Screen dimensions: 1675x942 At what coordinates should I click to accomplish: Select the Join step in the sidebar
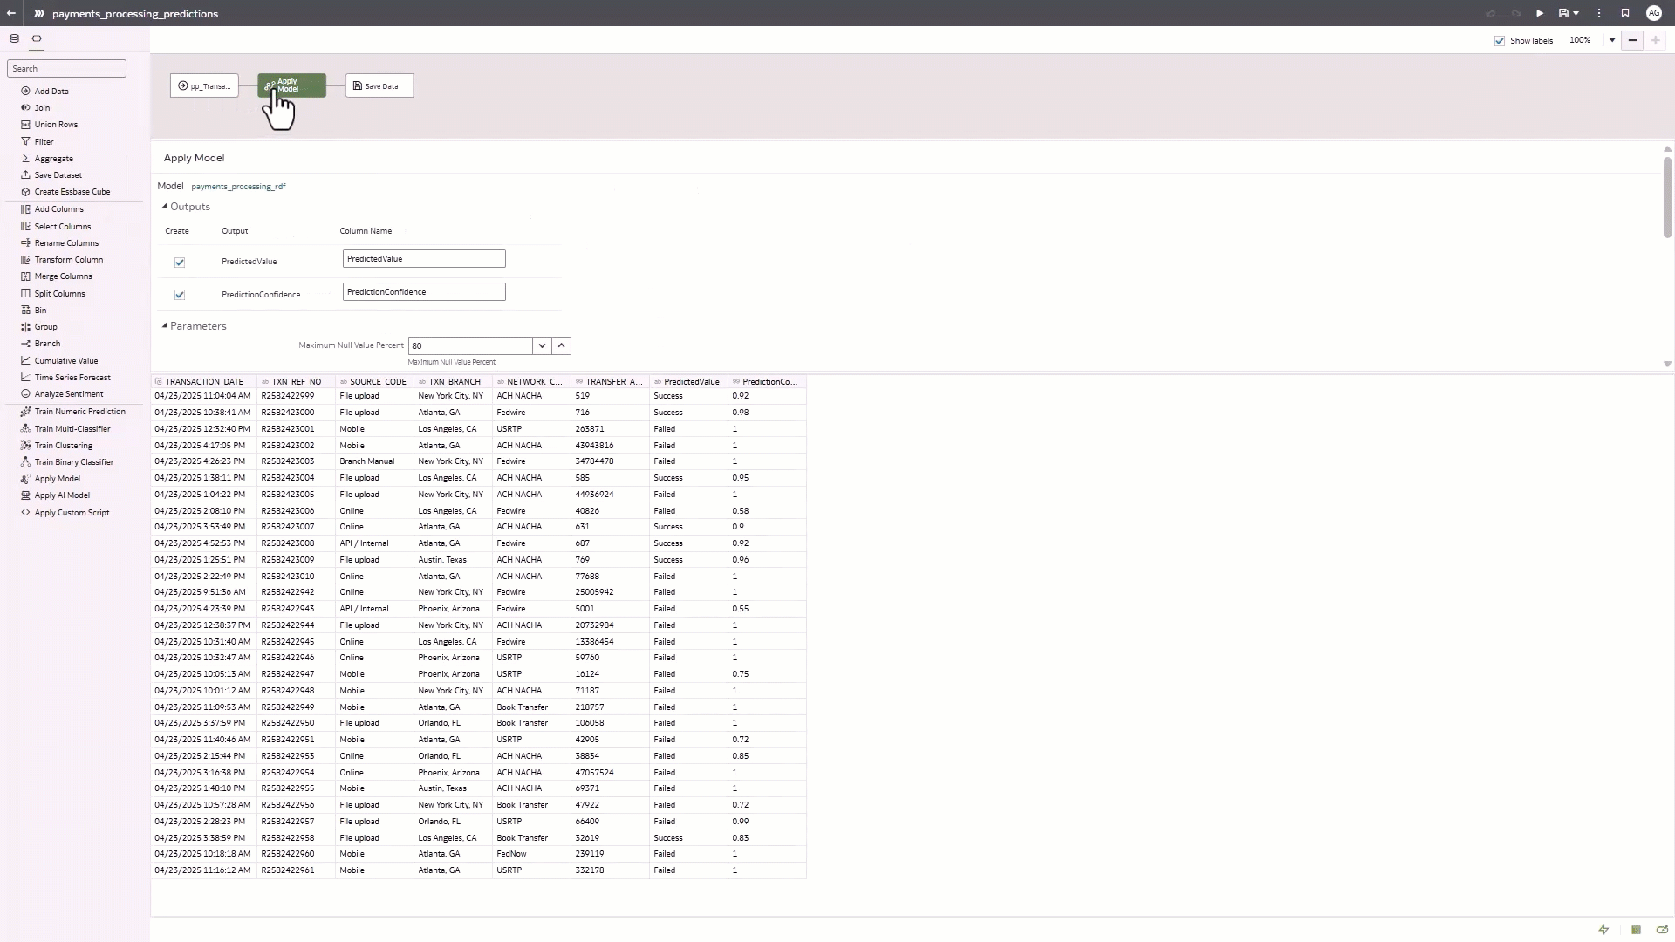pos(41,107)
